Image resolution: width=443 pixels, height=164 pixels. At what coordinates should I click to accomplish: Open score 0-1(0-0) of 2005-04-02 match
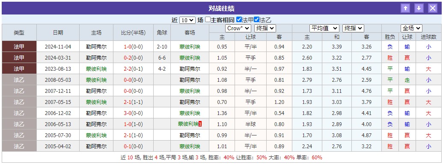tap(134, 146)
